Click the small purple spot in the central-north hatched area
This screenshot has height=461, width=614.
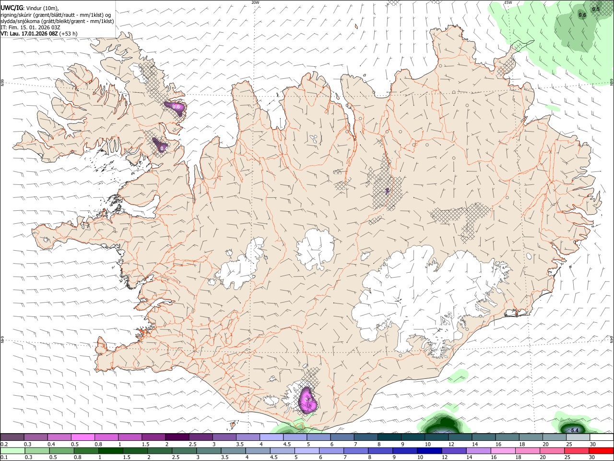click(387, 191)
